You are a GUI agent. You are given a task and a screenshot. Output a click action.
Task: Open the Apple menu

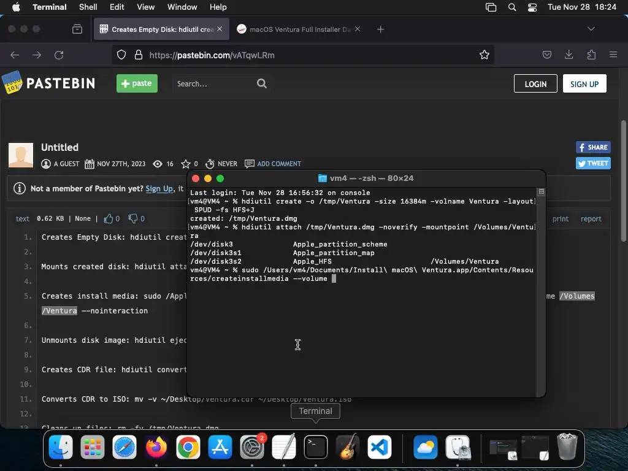click(x=16, y=7)
